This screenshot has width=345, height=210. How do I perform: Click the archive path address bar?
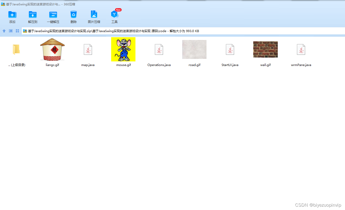183,31
